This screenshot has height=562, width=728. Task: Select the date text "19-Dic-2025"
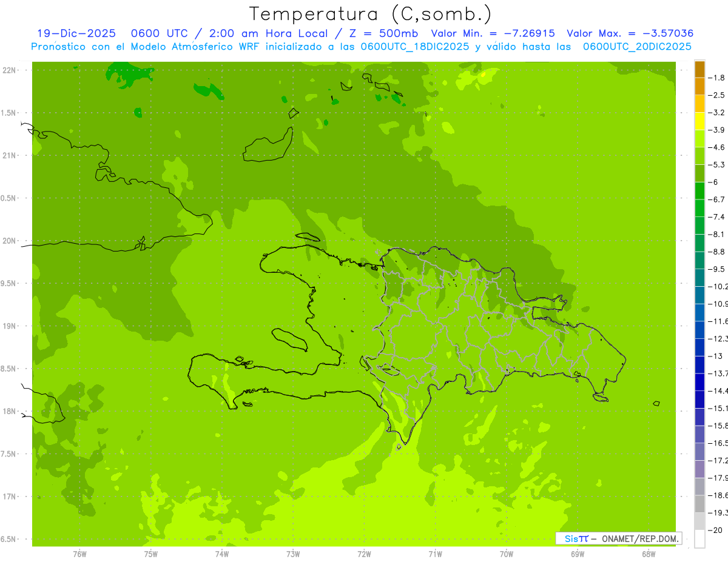(76, 33)
